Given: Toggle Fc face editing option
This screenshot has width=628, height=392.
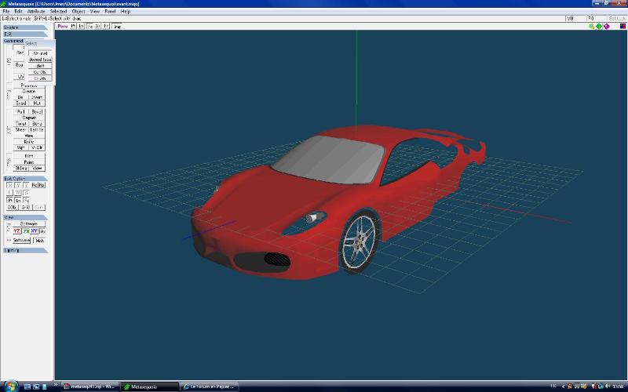Looking at the screenshot, I should (x=26, y=200).
